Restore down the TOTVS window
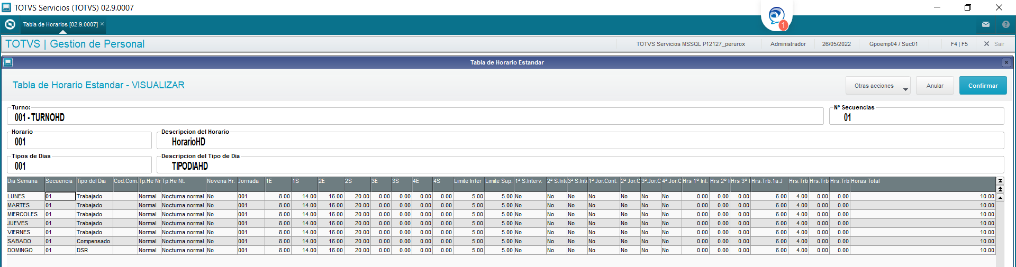1016x267 pixels. 968,7
